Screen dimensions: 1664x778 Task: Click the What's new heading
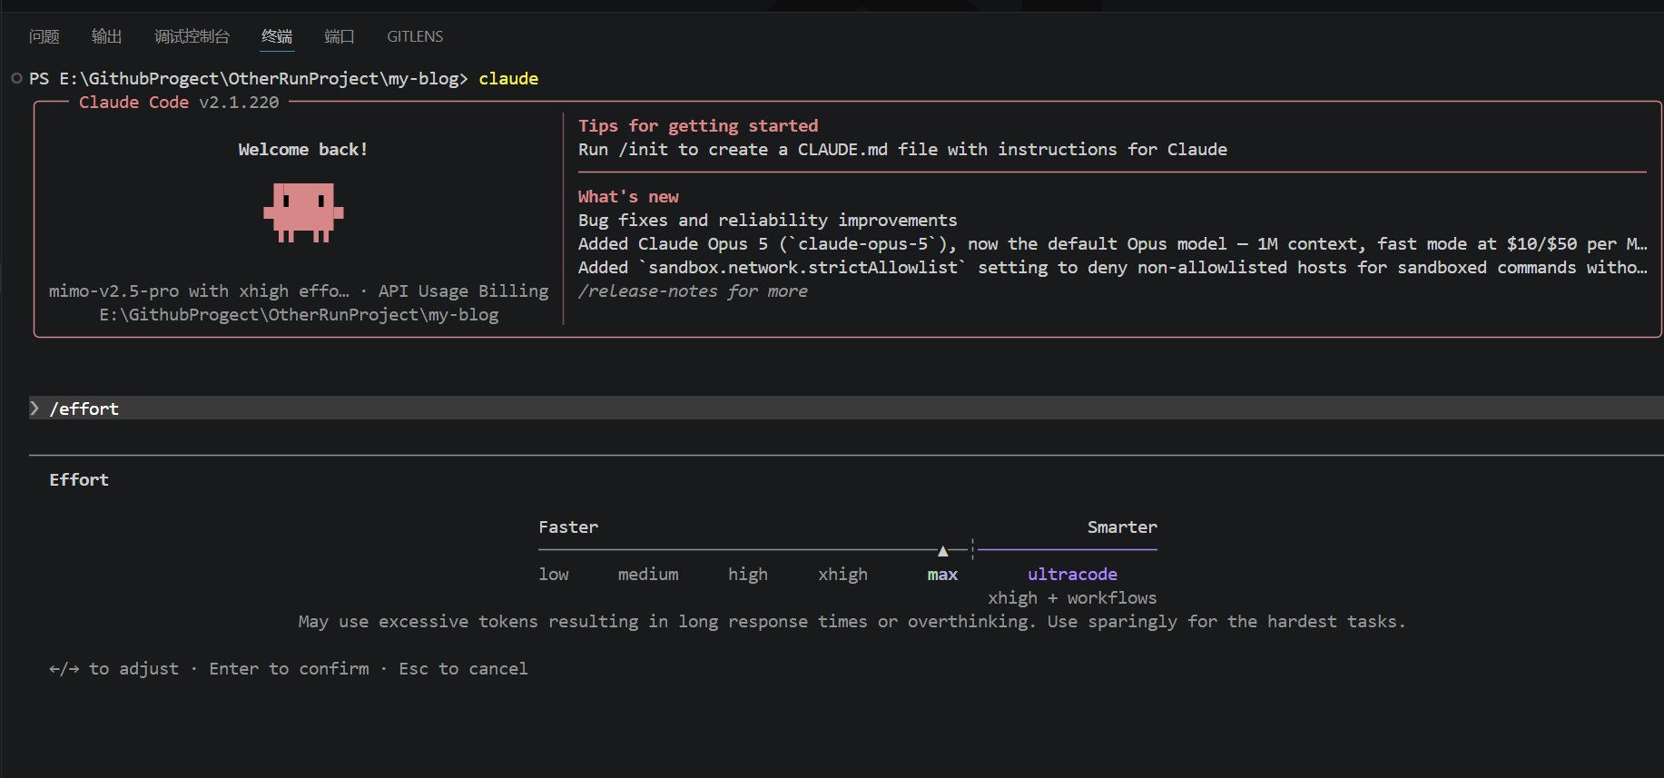tap(628, 196)
